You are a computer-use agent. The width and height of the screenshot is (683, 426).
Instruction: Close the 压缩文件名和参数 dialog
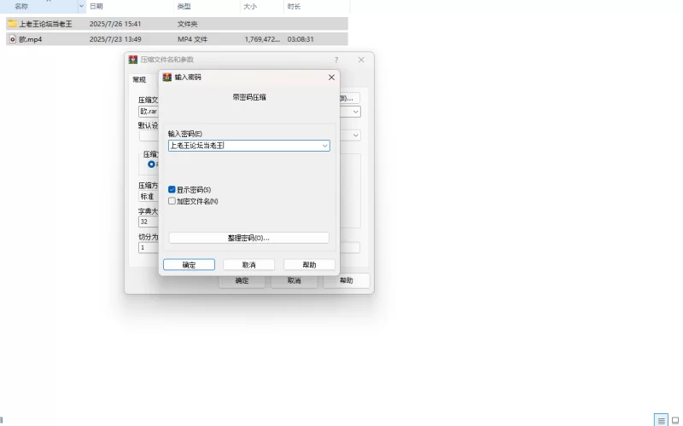(361, 60)
